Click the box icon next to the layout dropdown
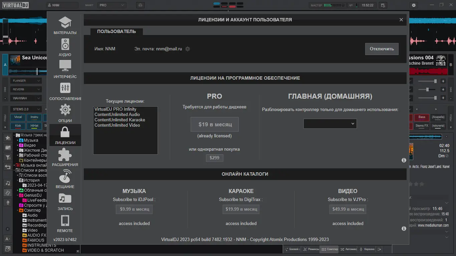The height and width of the screenshot is (256, 456). (x=141, y=5)
